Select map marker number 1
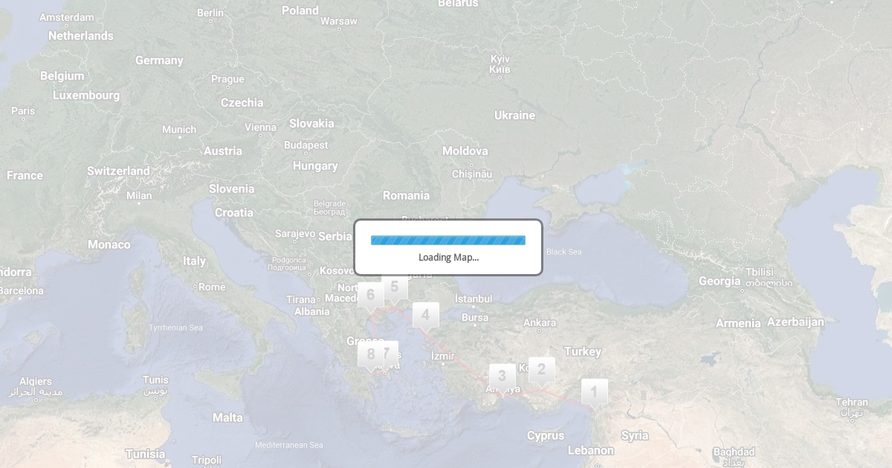This screenshot has width=892, height=468. (594, 392)
